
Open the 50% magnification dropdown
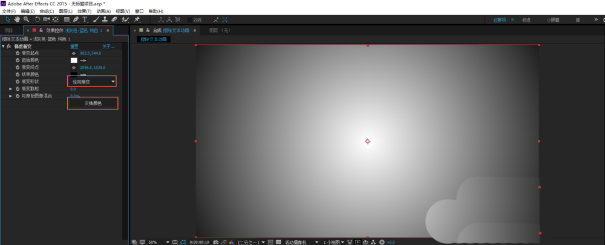click(159, 242)
